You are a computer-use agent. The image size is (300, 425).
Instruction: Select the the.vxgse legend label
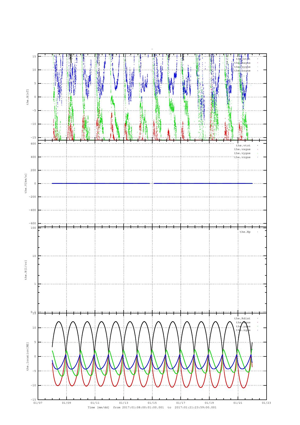coord(242,149)
